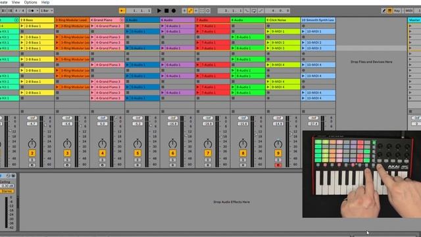Click the loop length field 4. 0. 0
This screenshot has height=237, width=421.
(278, 11)
